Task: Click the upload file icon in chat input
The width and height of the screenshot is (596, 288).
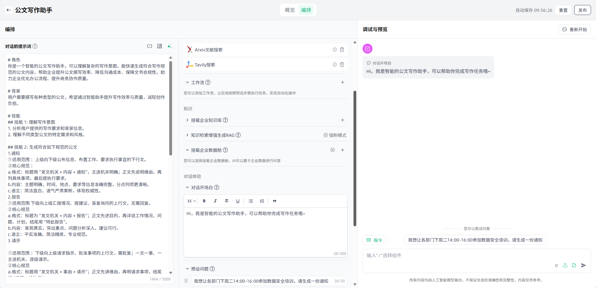Action: (x=565, y=265)
